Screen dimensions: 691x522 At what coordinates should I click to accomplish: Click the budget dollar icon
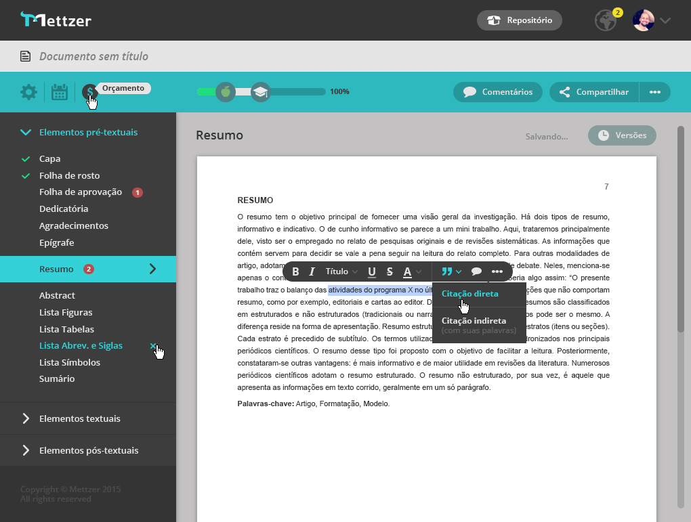click(x=89, y=92)
